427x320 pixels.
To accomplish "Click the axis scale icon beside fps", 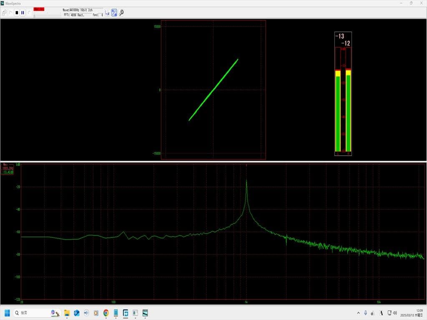I will 107,12.
